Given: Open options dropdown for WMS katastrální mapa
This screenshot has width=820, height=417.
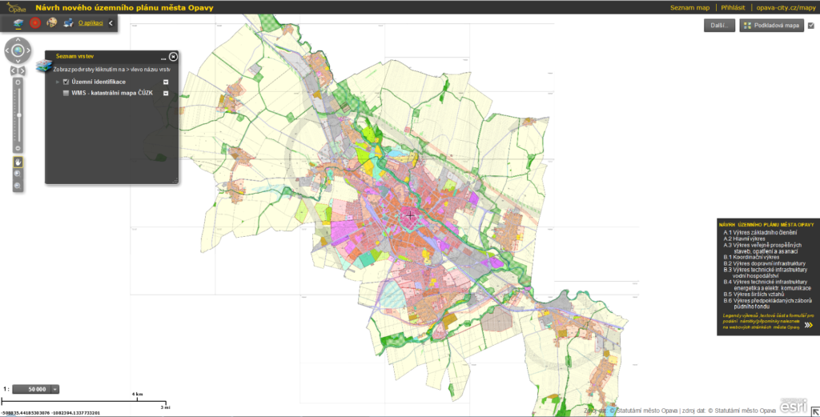Looking at the screenshot, I should 165,94.
